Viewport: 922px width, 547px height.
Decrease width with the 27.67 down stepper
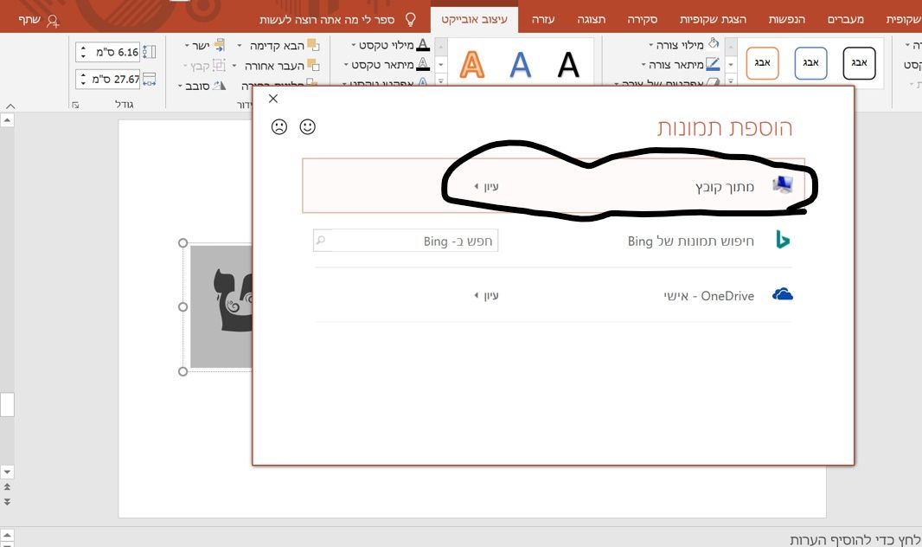[83, 83]
